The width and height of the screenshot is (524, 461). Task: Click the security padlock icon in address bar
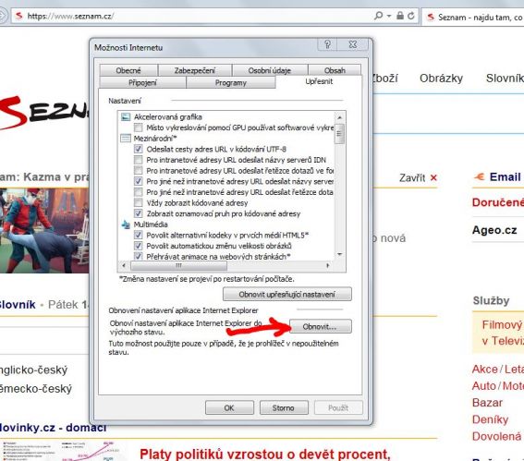[x=399, y=16]
